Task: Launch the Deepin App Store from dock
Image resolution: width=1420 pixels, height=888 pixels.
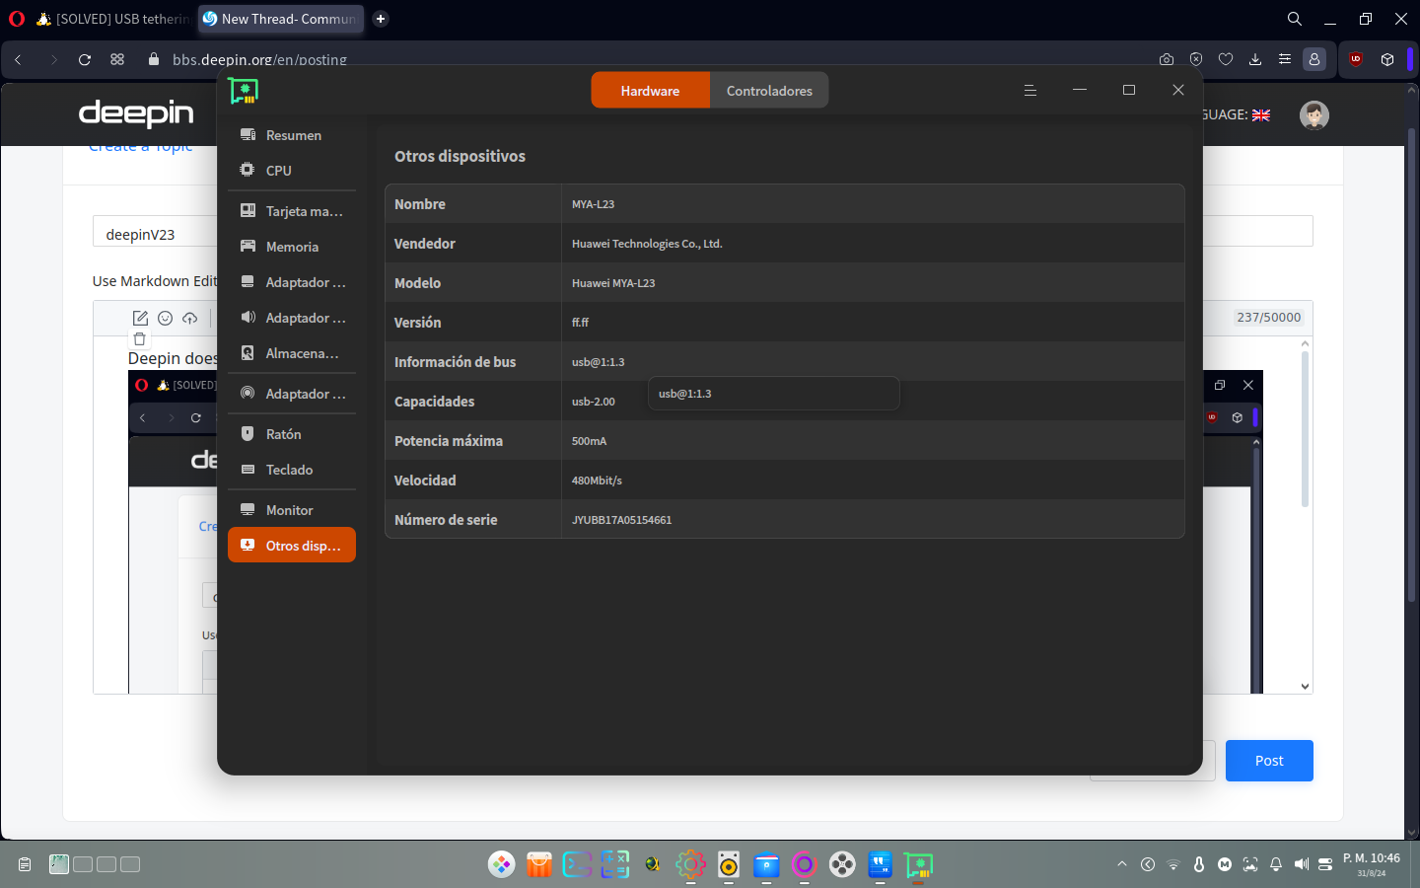Action: pyautogui.click(x=539, y=865)
